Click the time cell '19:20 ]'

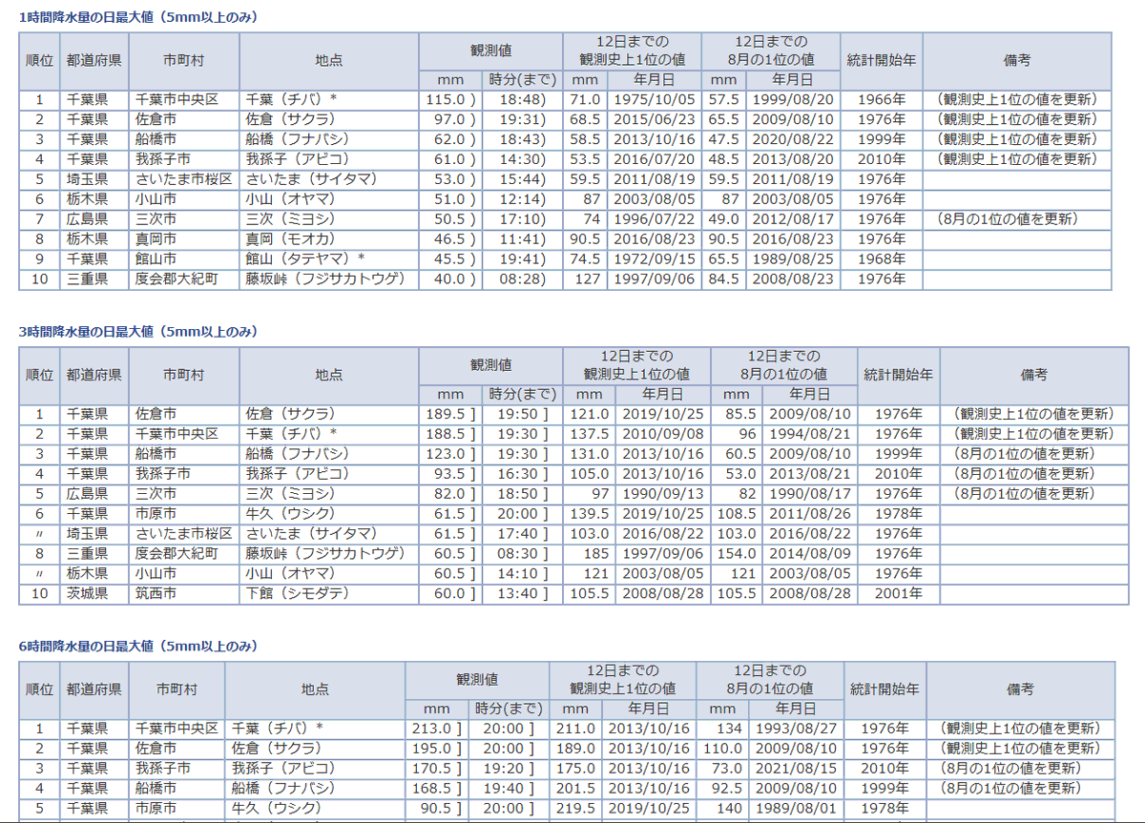click(510, 769)
